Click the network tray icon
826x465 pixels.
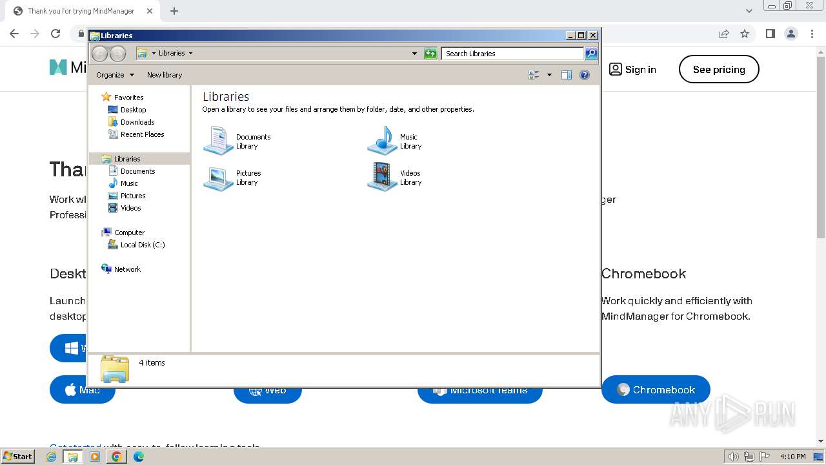(749, 457)
